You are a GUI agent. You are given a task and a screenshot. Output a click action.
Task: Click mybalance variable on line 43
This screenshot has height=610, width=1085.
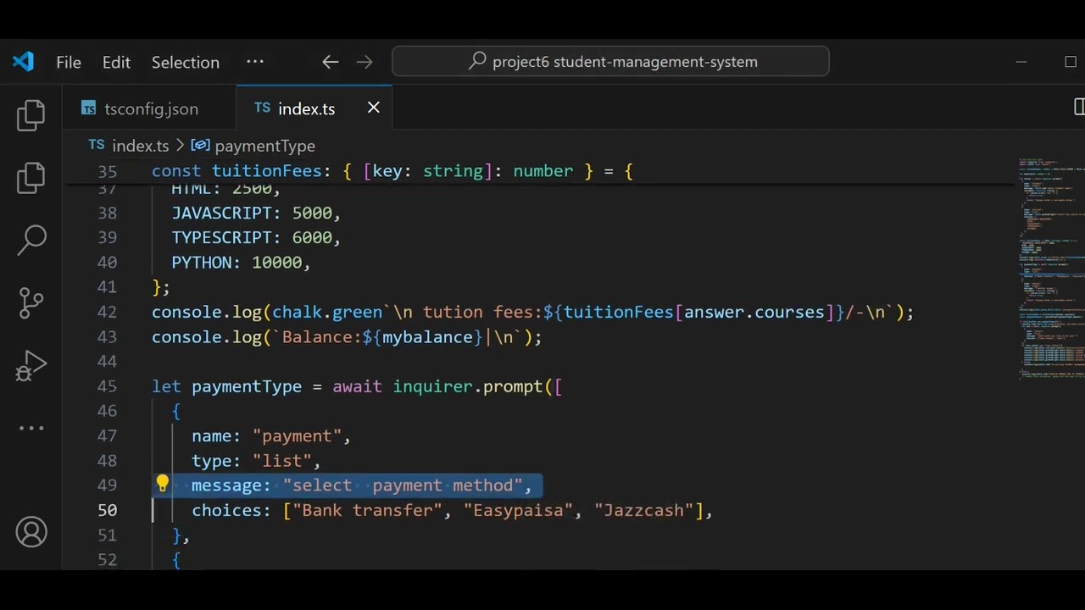tap(427, 337)
